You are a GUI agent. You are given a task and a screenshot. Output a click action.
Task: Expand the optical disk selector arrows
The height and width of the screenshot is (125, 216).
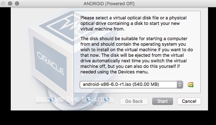click(180, 84)
